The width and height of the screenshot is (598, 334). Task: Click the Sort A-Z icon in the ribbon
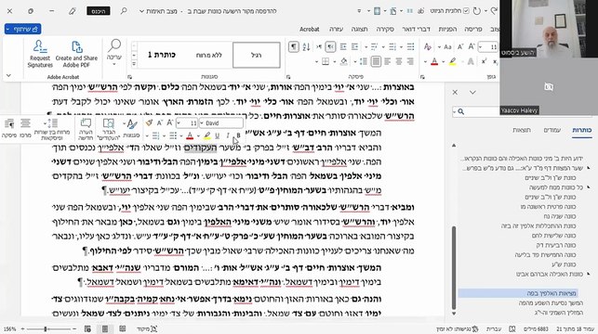click(x=306, y=46)
